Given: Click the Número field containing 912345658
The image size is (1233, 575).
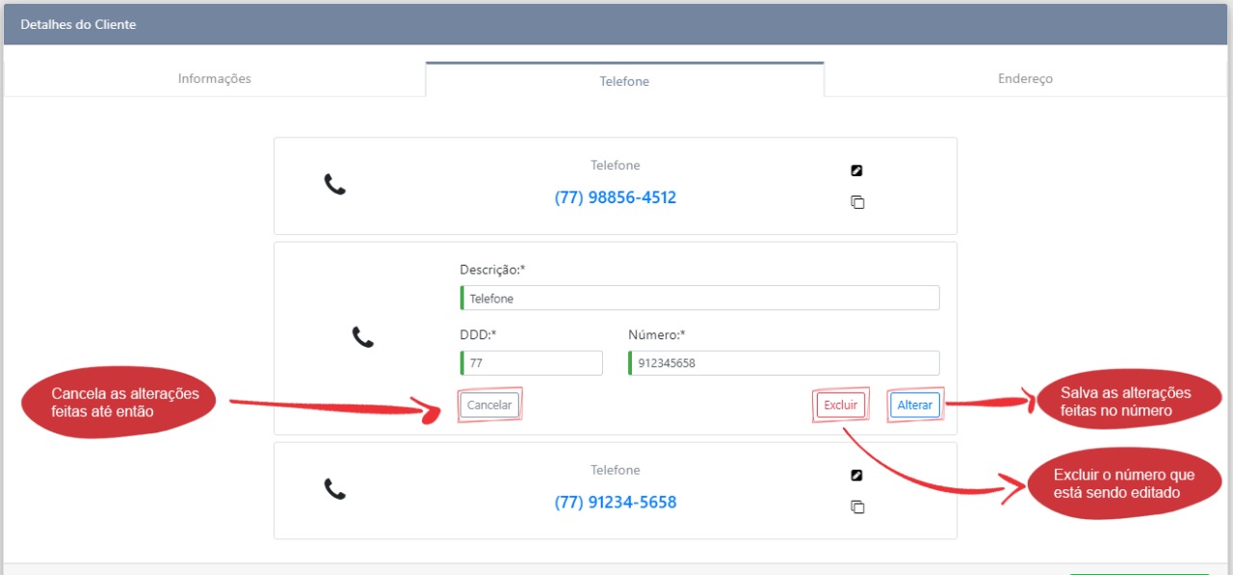Looking at the screenshot, I should 783,363.
